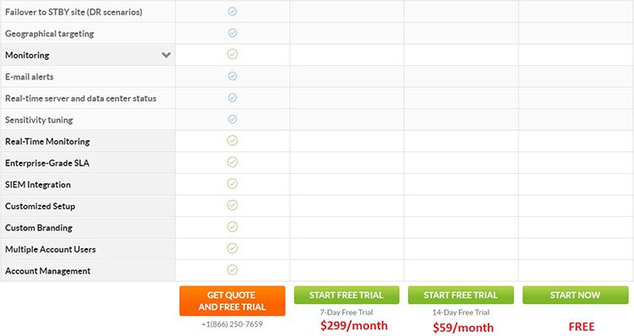This screenshot has width=634, height=336.
Task: Click the Customized Setup checkmark icon
Action: tap(232, 205)
